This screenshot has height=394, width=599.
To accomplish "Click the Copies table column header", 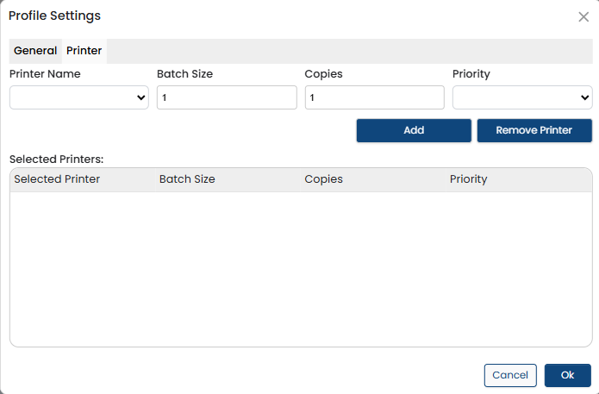I will pyautogui.click(x=324, y=179).
